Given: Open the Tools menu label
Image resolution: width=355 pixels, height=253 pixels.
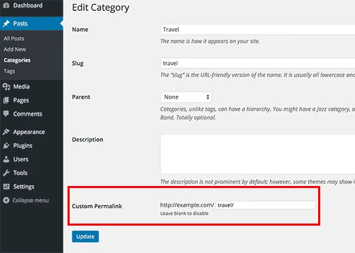Looking at the screenshot, I should click(20, 173).
